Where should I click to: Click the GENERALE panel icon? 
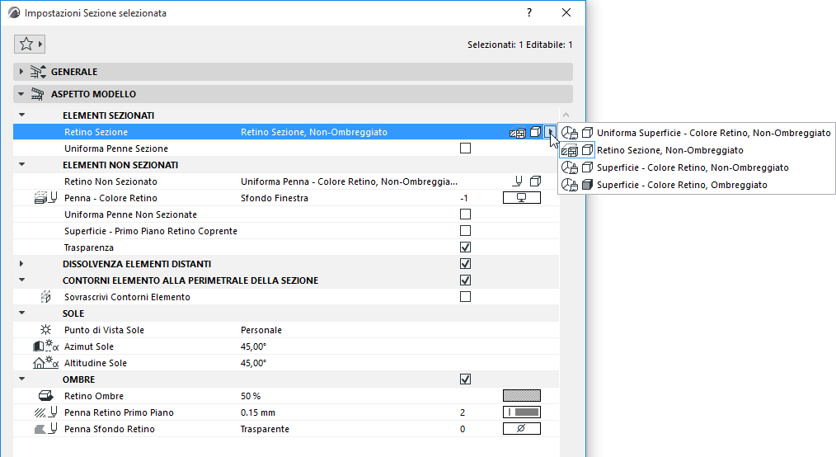(38, 72)
